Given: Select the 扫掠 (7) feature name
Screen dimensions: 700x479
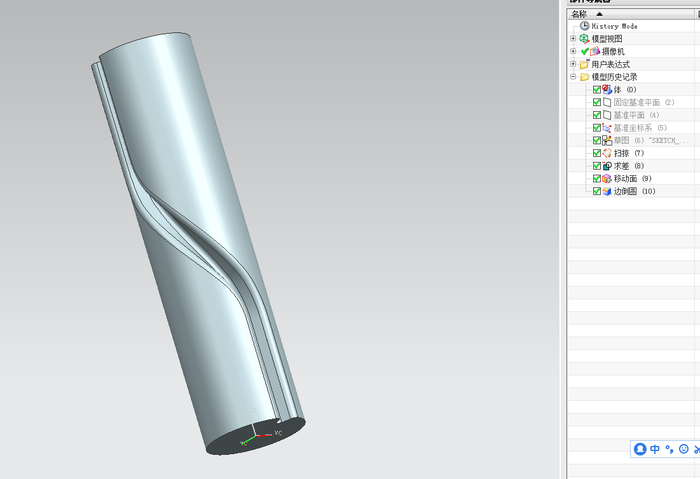Looking at the screenshot, I should click(629, 154).
